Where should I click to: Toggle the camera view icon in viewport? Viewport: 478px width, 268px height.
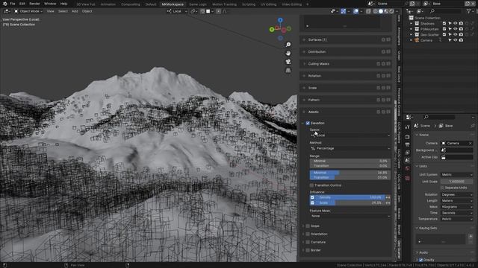(288, 62)
